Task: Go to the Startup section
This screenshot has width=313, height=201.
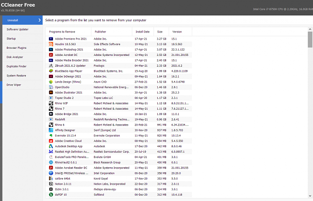Action: pyautogui.click(x=23, y=39)
